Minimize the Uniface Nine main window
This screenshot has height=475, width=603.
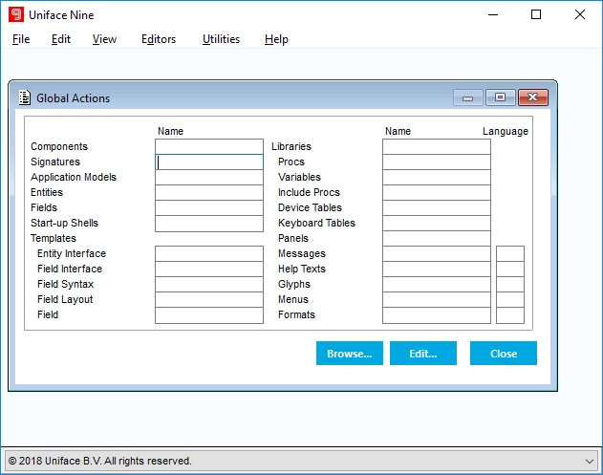click(x=493, y=14)
